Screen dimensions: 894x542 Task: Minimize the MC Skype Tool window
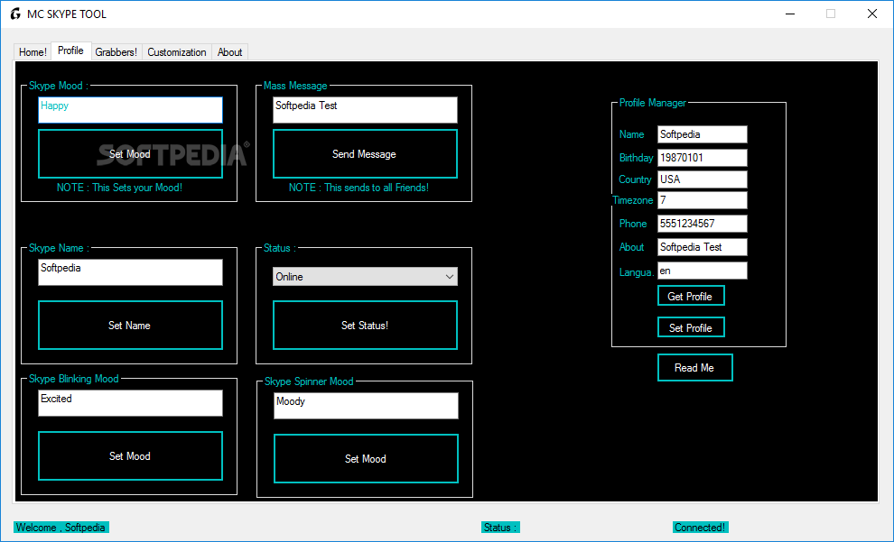pos(789,14)
